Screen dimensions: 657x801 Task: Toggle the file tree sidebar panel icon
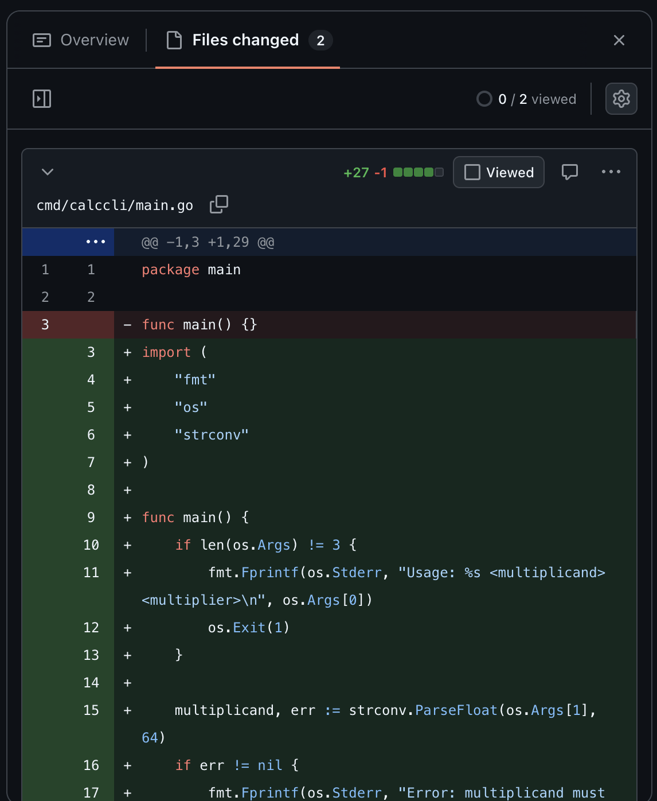42,99
